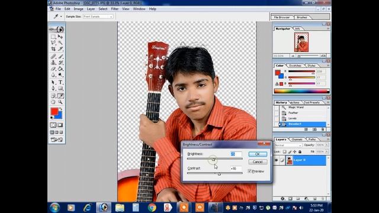This screenshot has width=379, height=213.
Task: Click the foreground color swatch in toolbox
Action: (x=54, y=111)
